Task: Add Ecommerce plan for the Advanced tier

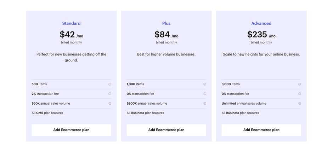Action: pyautogui.click(x=261, y=130)
